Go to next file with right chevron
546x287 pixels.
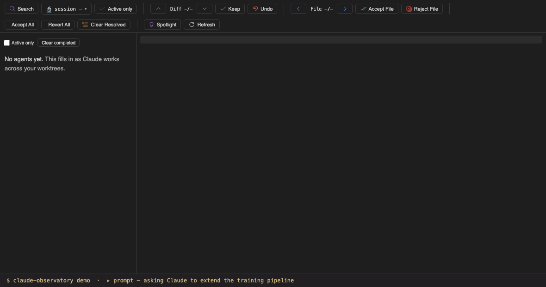(x=345, y=9)
